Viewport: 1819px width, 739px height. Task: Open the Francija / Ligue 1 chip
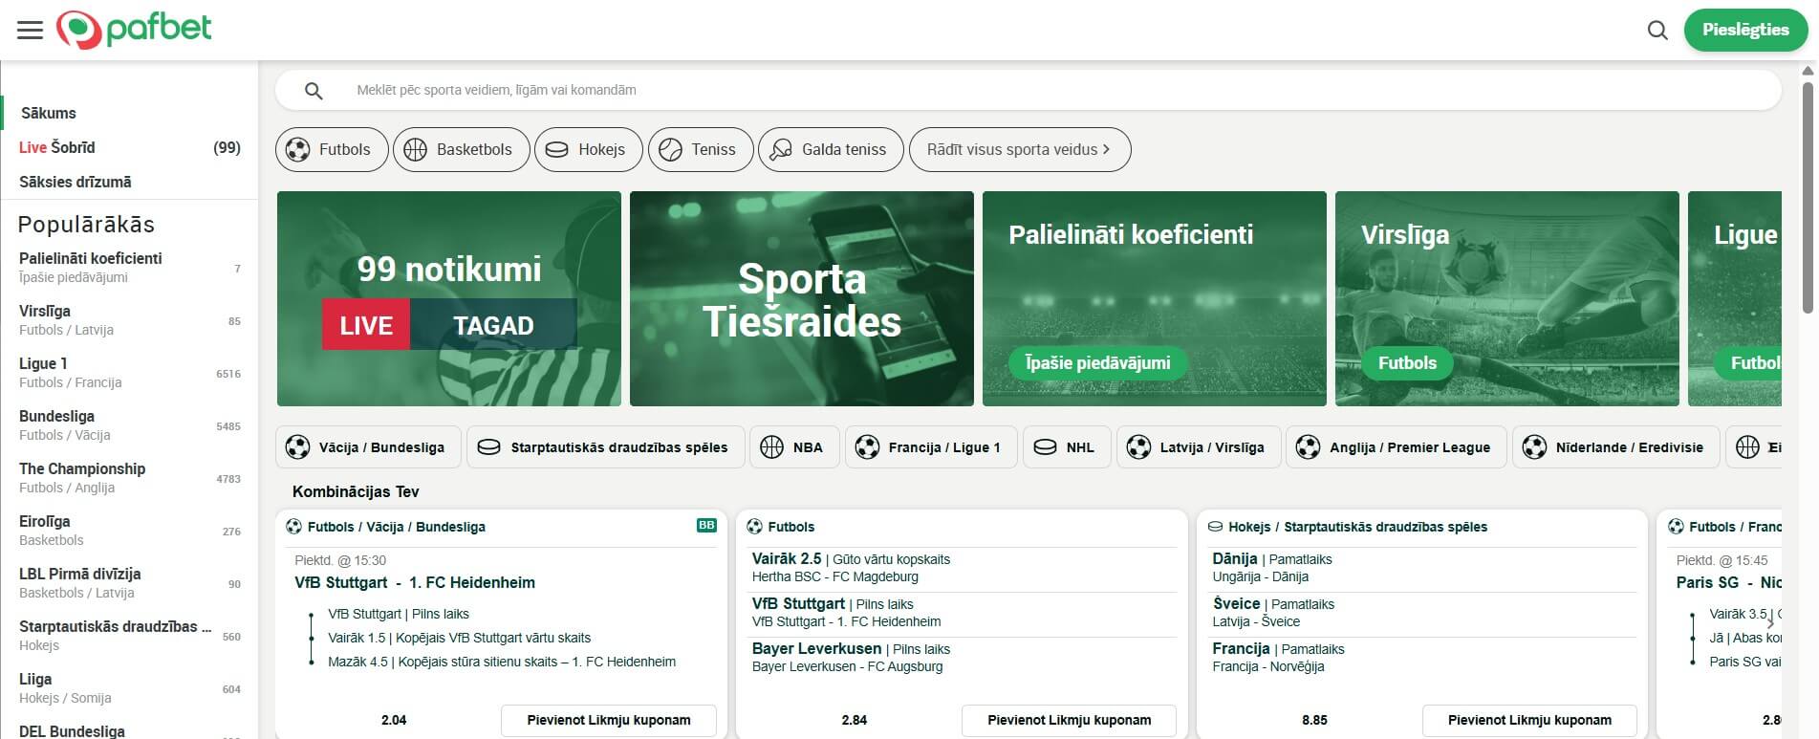click(931, 447)
